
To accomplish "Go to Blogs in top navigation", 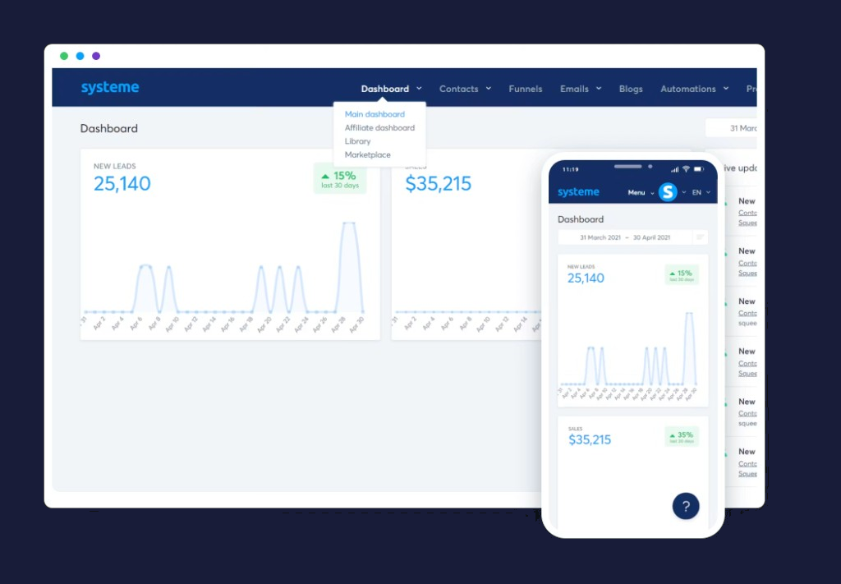I will pyautogui.click(x=631, y=89).
